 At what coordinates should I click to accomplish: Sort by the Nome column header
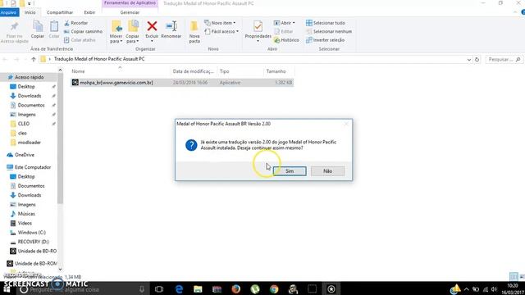[120, 71]
